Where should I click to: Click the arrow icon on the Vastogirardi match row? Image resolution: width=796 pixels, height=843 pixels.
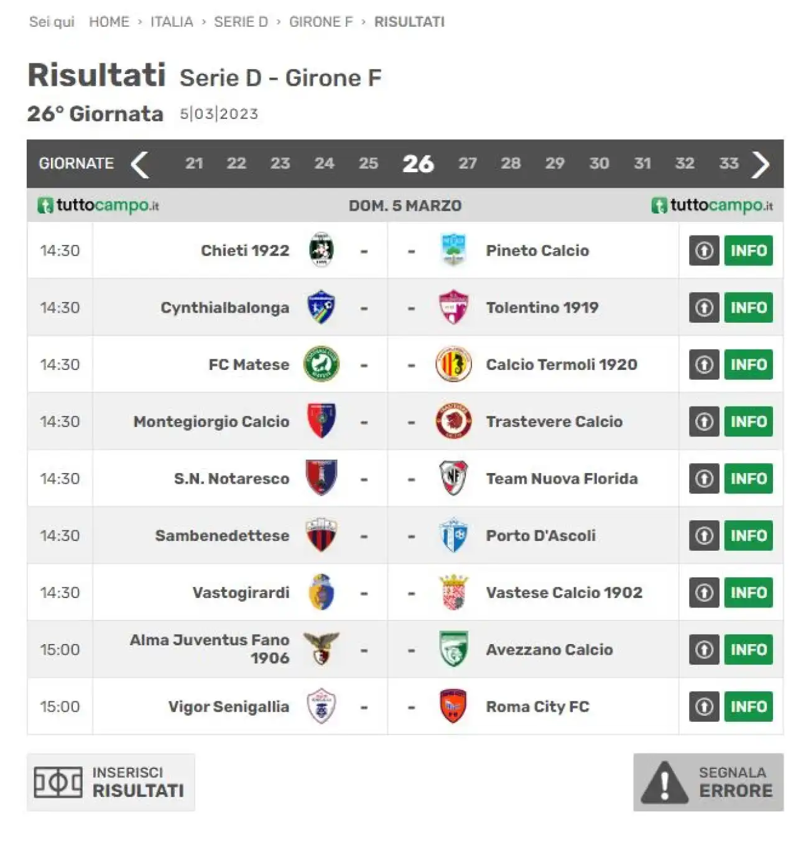click(x=704, y=592)
